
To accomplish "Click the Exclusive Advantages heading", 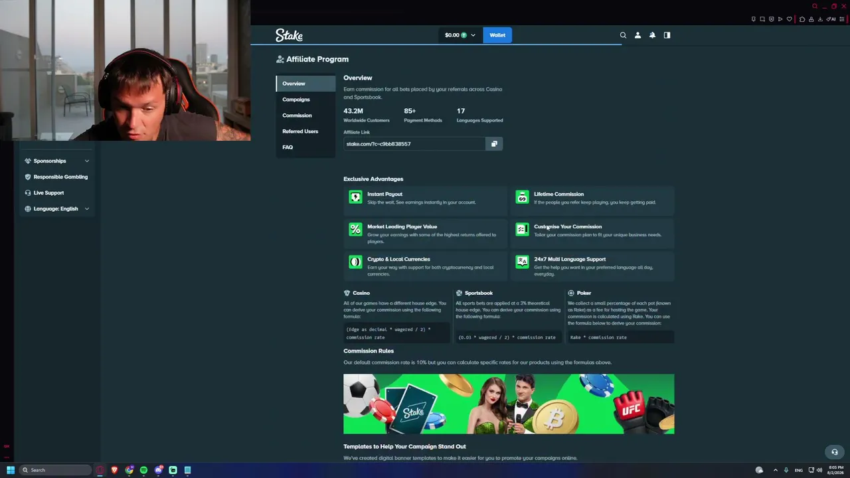I will pyautogui.click(x=373, y=179).
